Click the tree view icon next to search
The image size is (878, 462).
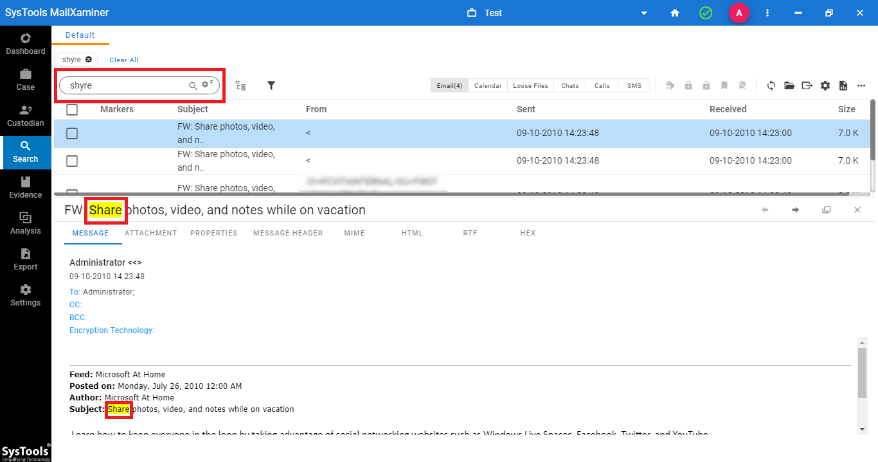tap(240, 85)
